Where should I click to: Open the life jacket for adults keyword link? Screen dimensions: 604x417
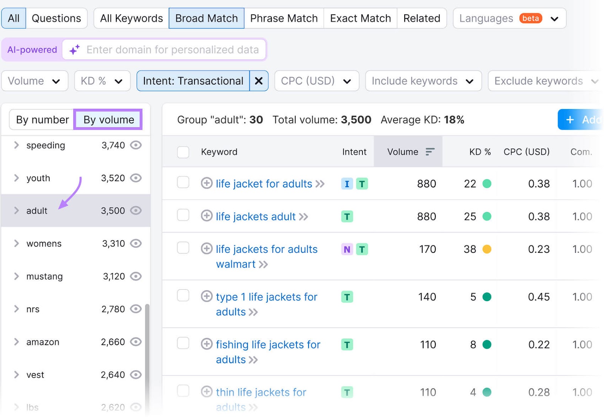tap(264, 184)
